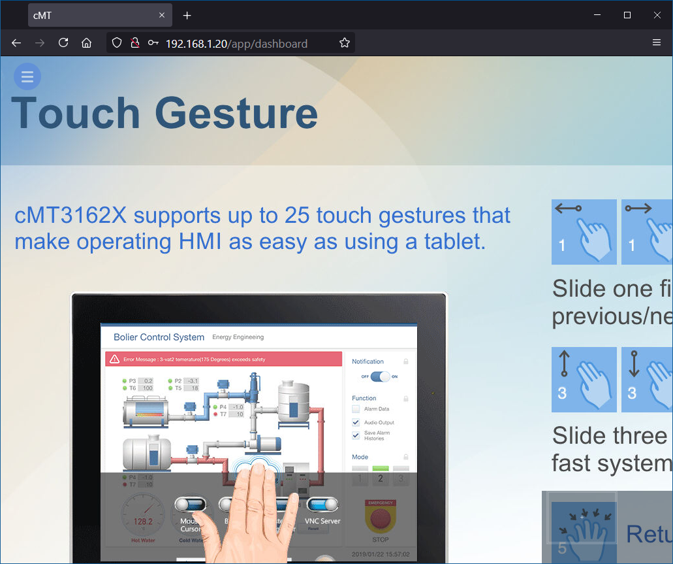
Task: Check the Alarm Data checkbox
Action: tap(356, 409)
